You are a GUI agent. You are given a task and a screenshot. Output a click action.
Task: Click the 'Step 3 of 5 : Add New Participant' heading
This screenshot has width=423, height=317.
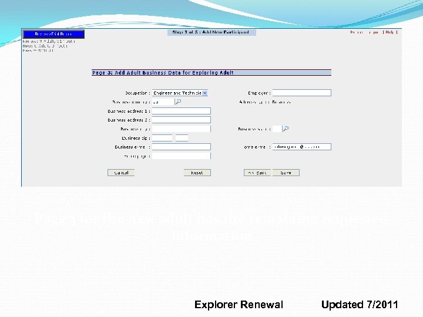[211, 32]
